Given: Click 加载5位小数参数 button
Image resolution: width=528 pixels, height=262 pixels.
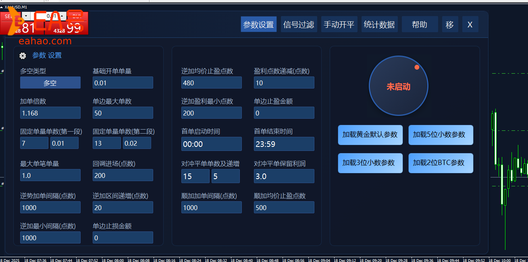Looking at the screenshot, I should 441,135.
